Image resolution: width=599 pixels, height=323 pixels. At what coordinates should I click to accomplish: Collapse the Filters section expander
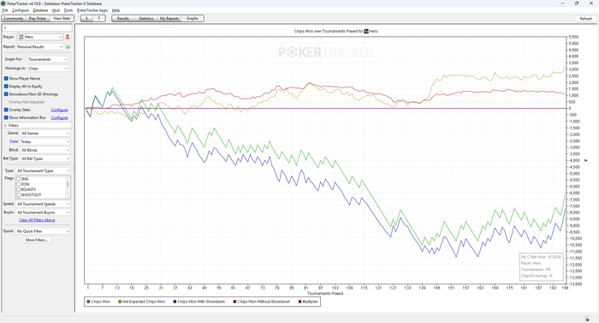pos(5,126)
